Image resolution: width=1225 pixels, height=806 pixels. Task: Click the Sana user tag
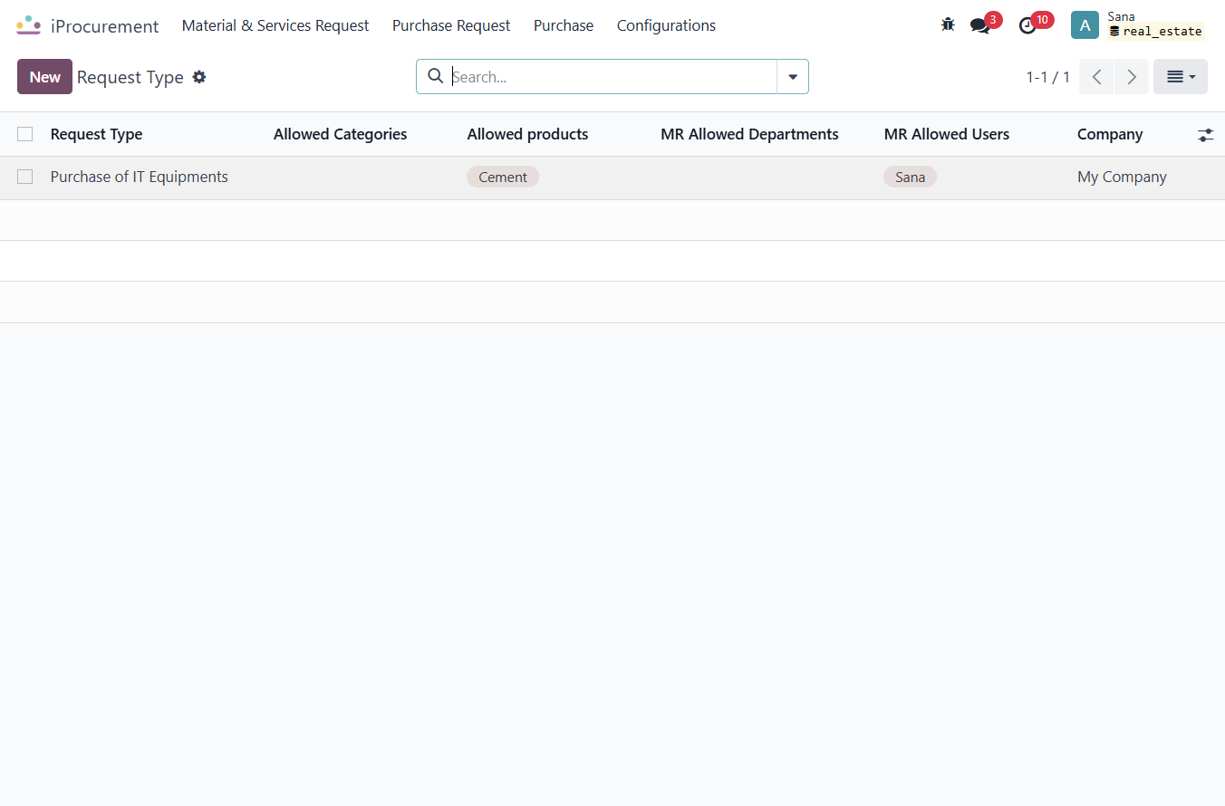click(910, 177)
